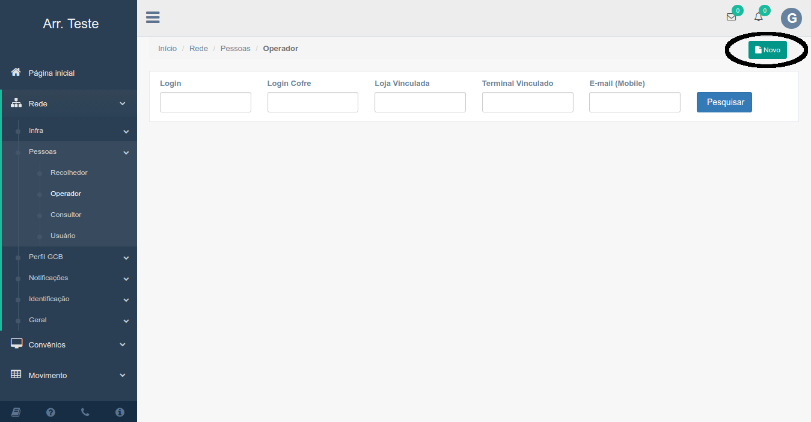Go to Página inicial
This screenshot has height=422, width=811.
pos(52,73)
